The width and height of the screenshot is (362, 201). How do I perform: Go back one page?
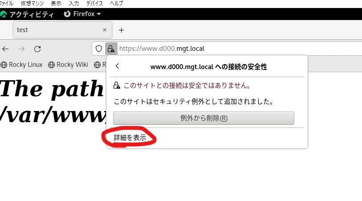(5, 49)
